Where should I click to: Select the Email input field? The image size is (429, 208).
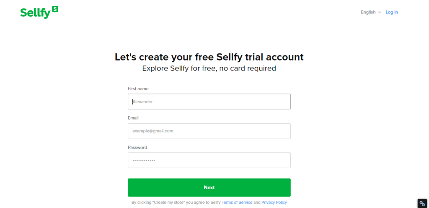click(209, 131)
